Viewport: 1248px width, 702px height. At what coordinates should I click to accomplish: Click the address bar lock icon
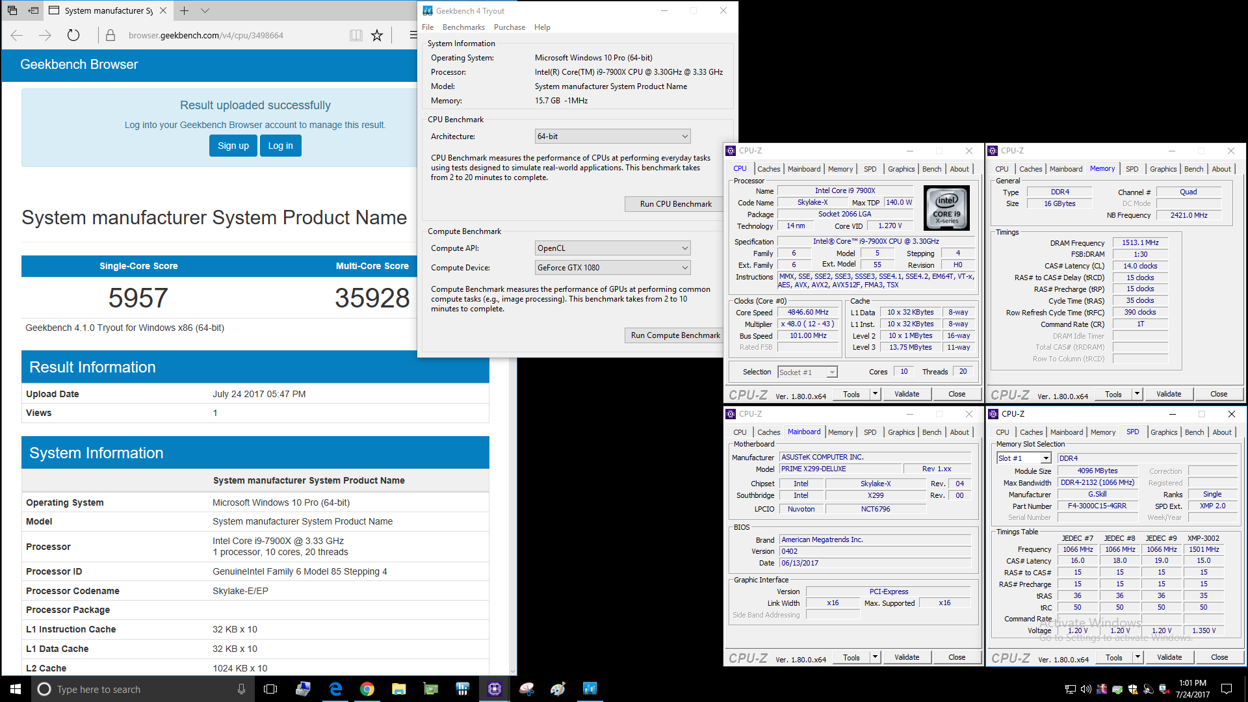110,35
